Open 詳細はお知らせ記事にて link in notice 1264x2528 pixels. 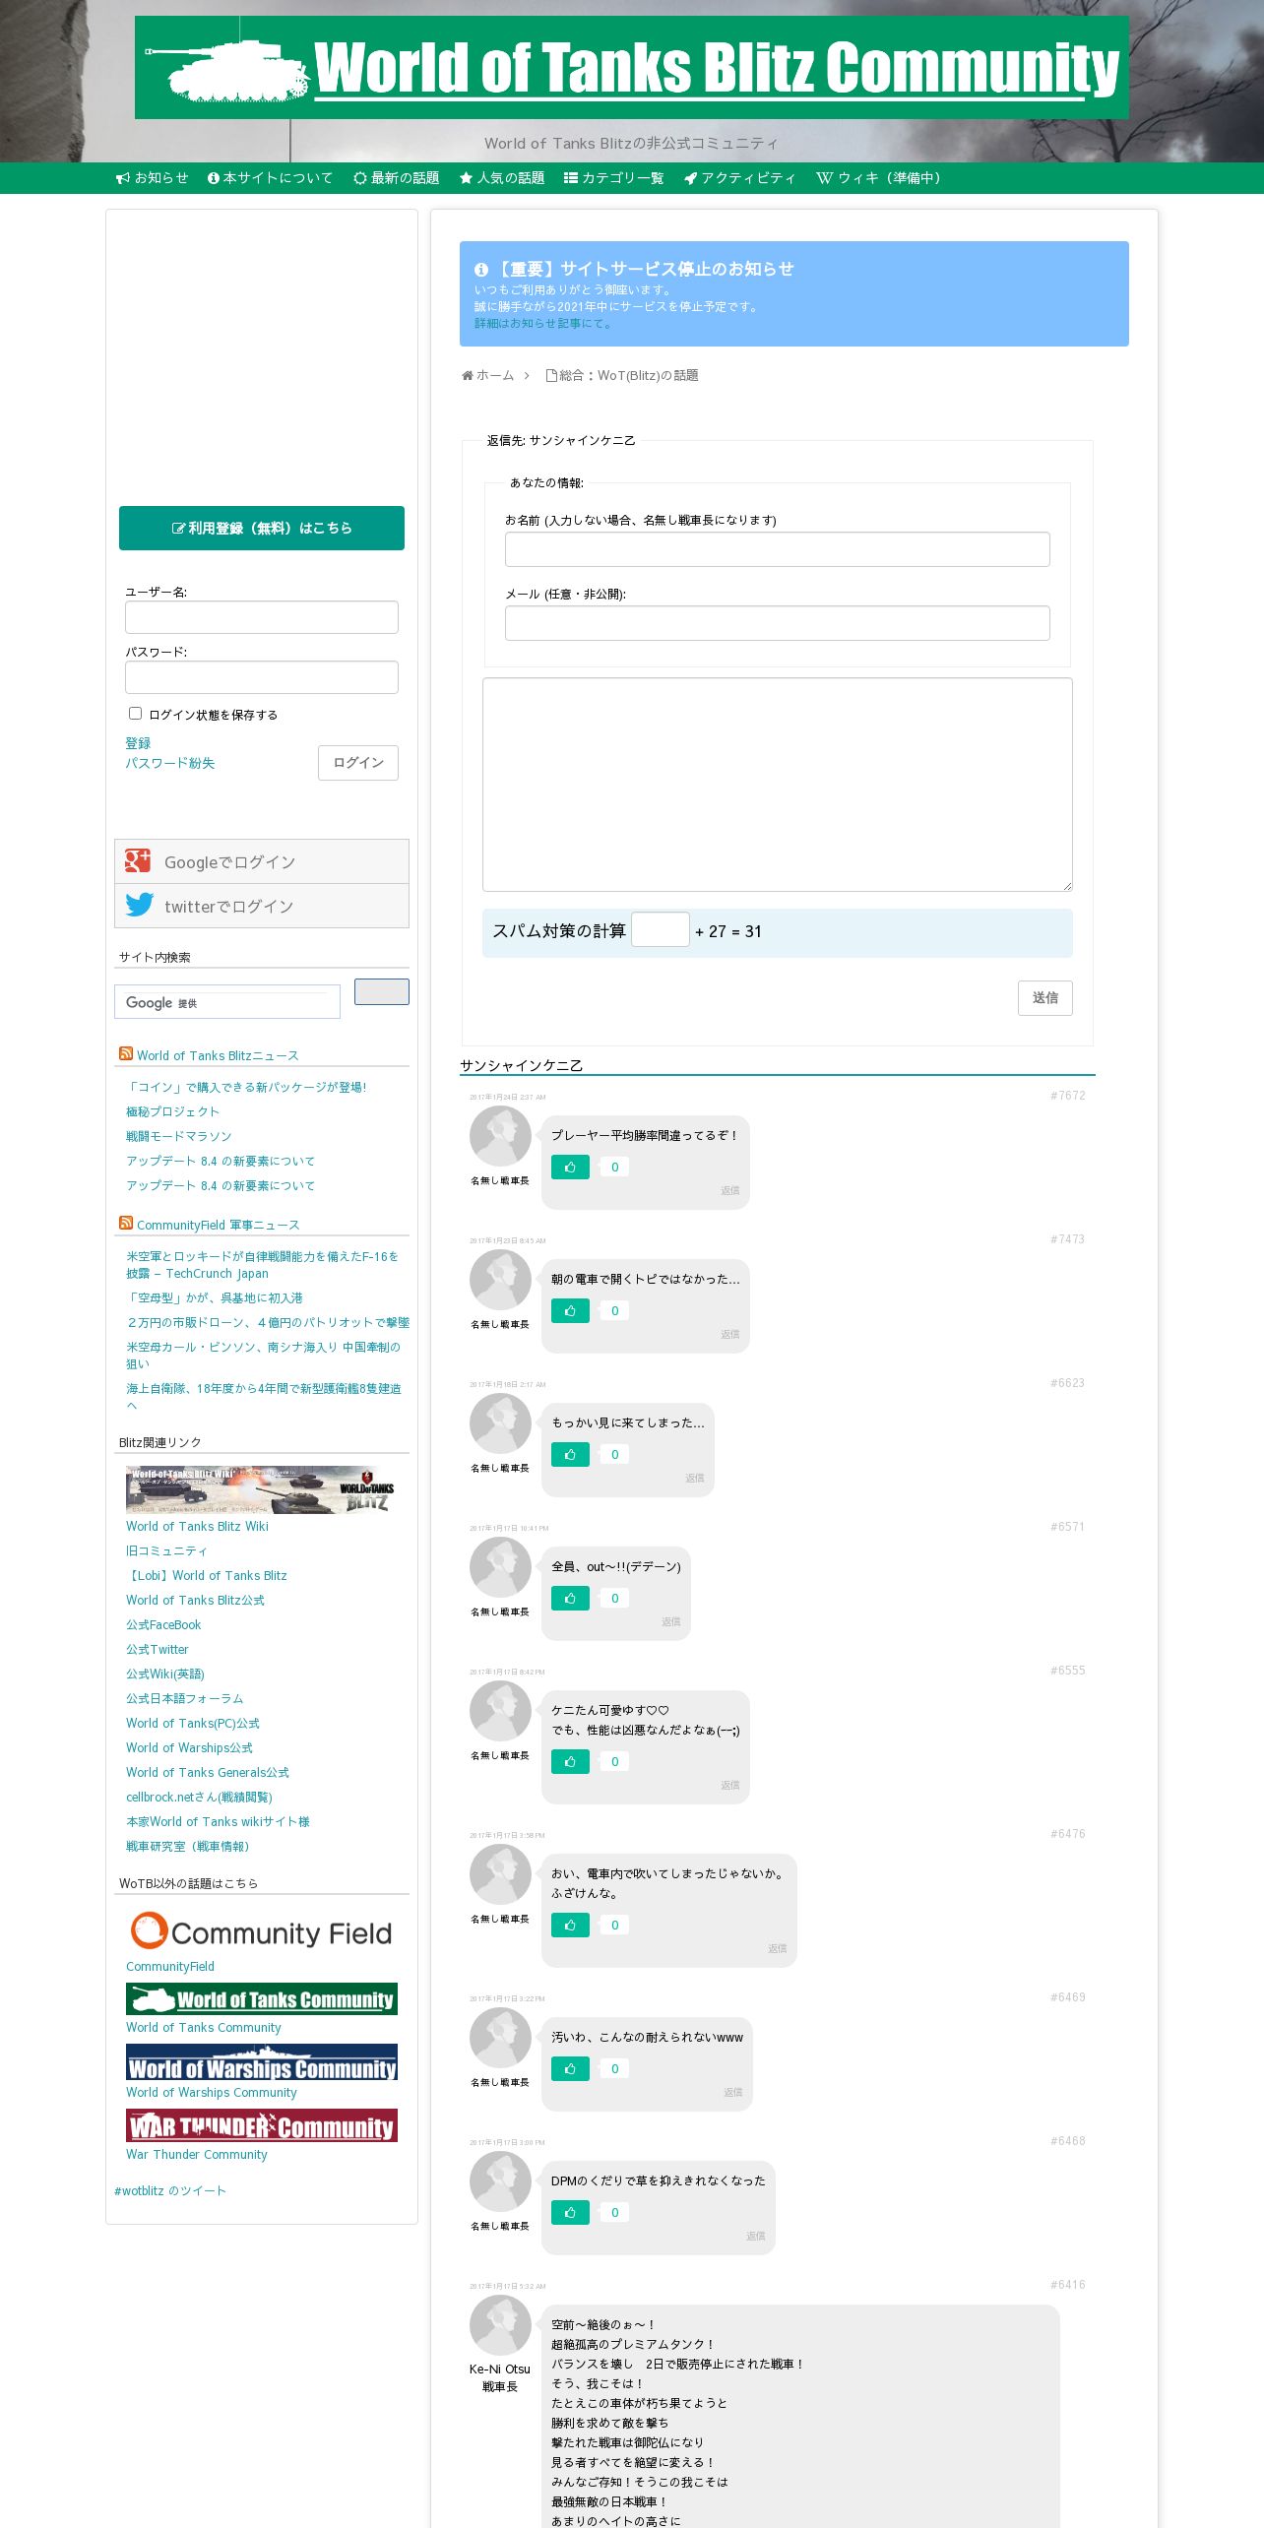[542, 324]
